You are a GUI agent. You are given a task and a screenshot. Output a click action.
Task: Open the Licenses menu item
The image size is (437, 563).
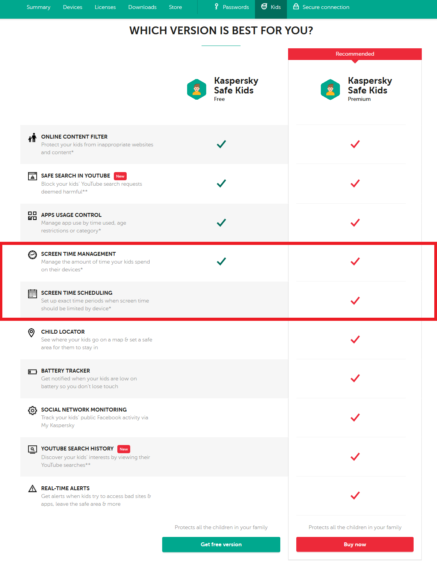coord(105,7)
